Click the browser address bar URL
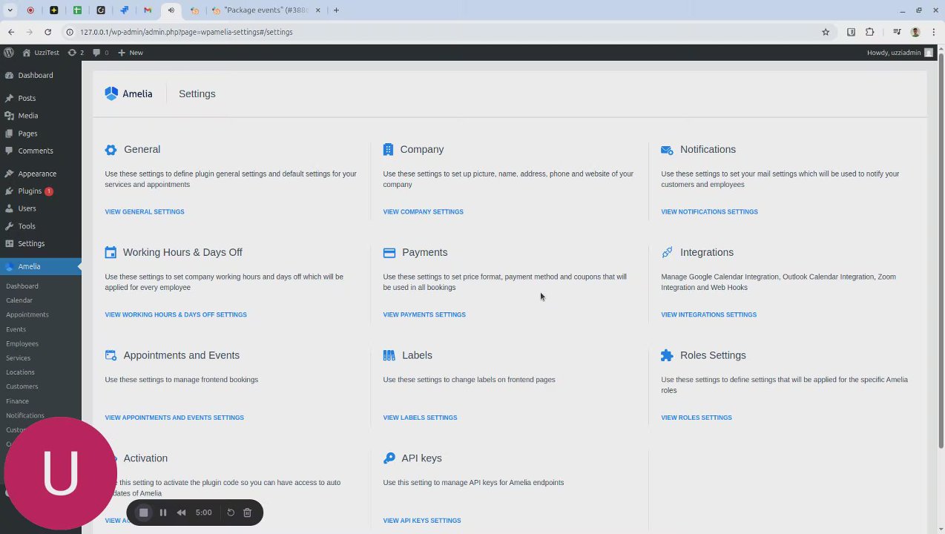The image size is (945, 534). click(x=186, y=32)
